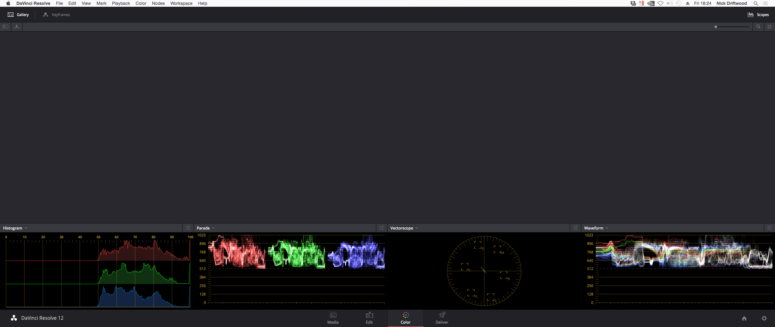The width and height of the screenshot is (775, 327).
Task: Click the grab still download icon
Action: [x=17, y=27]
